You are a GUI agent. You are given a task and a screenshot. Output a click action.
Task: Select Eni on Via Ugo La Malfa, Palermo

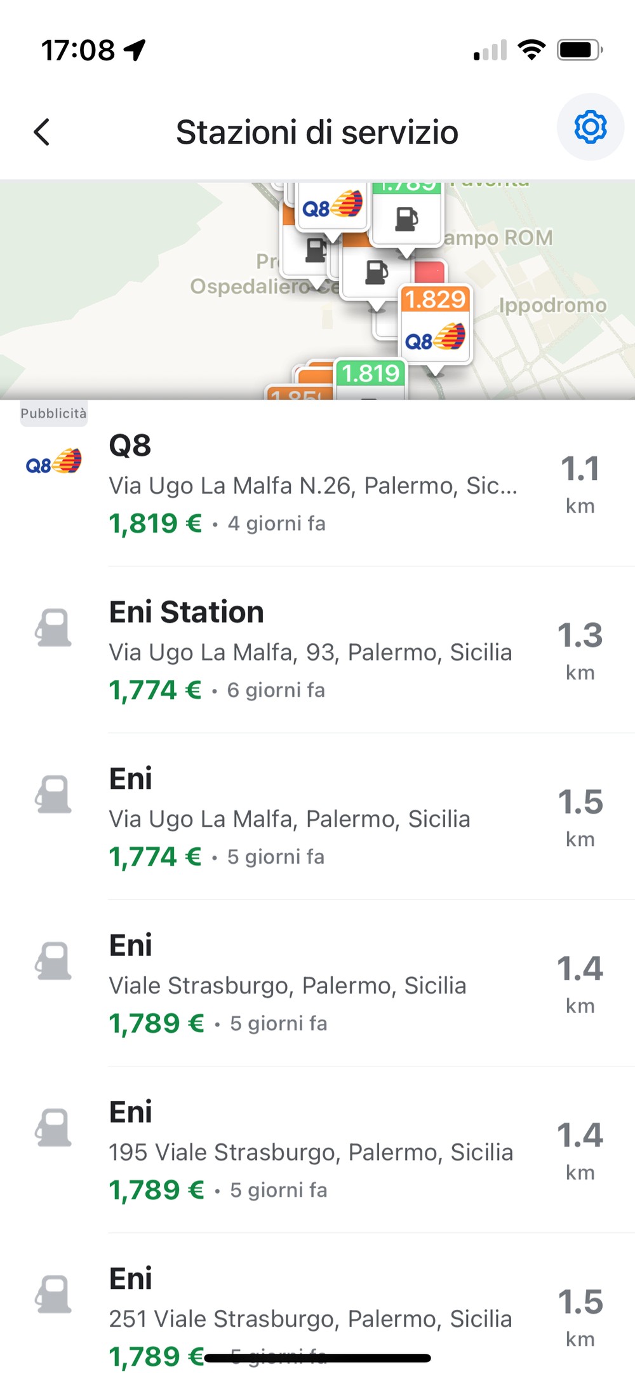point(317,816)
